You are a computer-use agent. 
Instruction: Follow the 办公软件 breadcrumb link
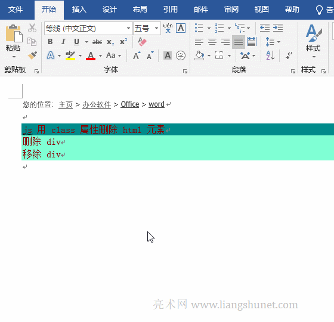coord(97,104)
